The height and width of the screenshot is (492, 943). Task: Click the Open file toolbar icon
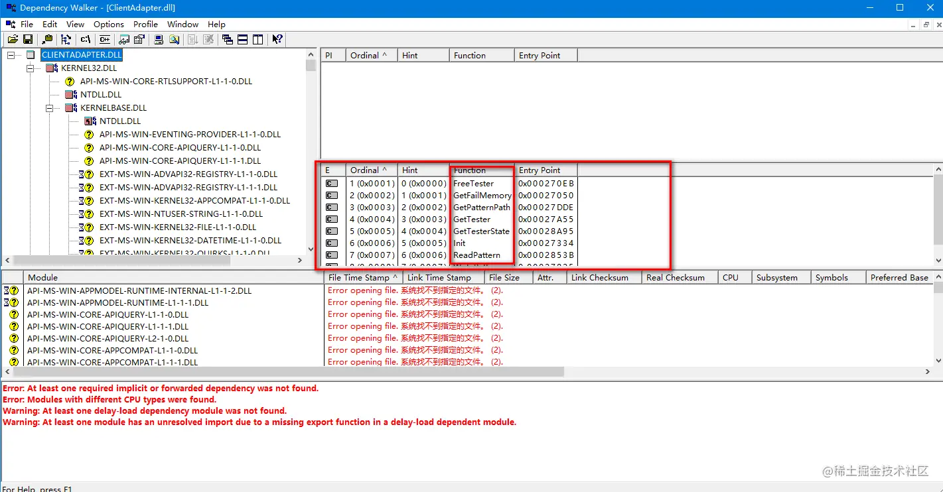13,40
